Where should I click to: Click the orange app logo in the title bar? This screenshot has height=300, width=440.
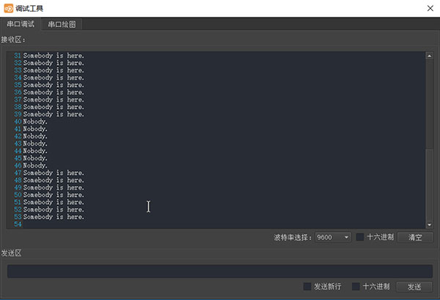8,8
